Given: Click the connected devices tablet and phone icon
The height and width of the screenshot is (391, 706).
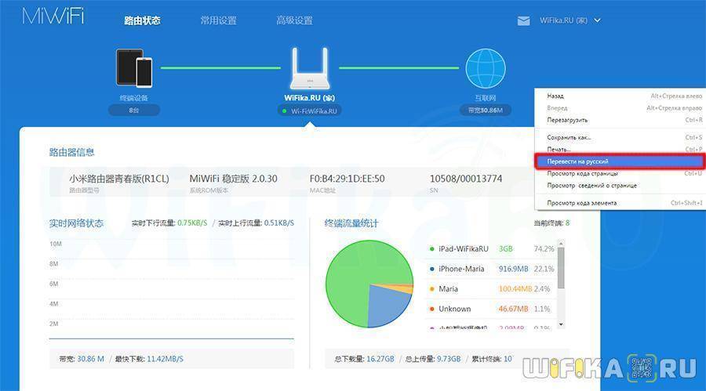Looking at the screenshot, I should tap(134, 68).
